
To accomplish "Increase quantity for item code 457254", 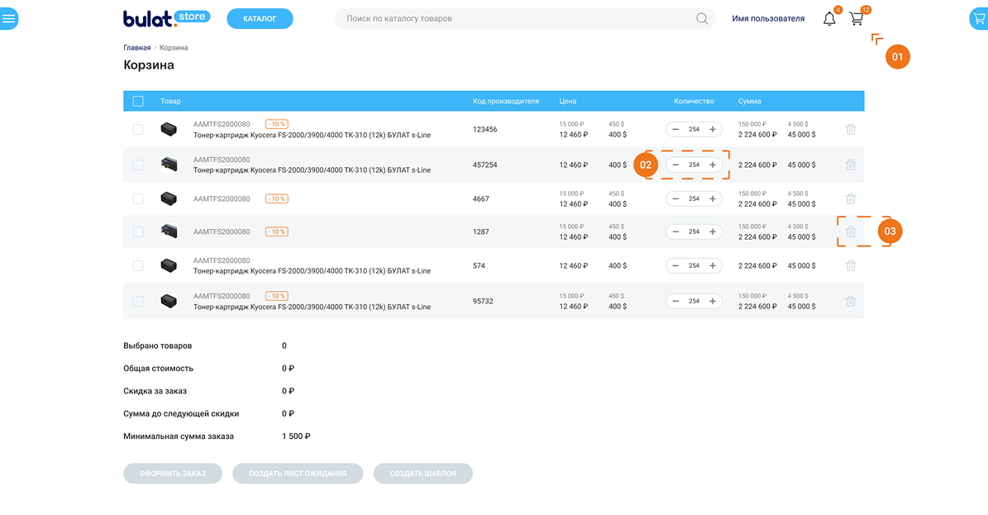I will 713,165.
